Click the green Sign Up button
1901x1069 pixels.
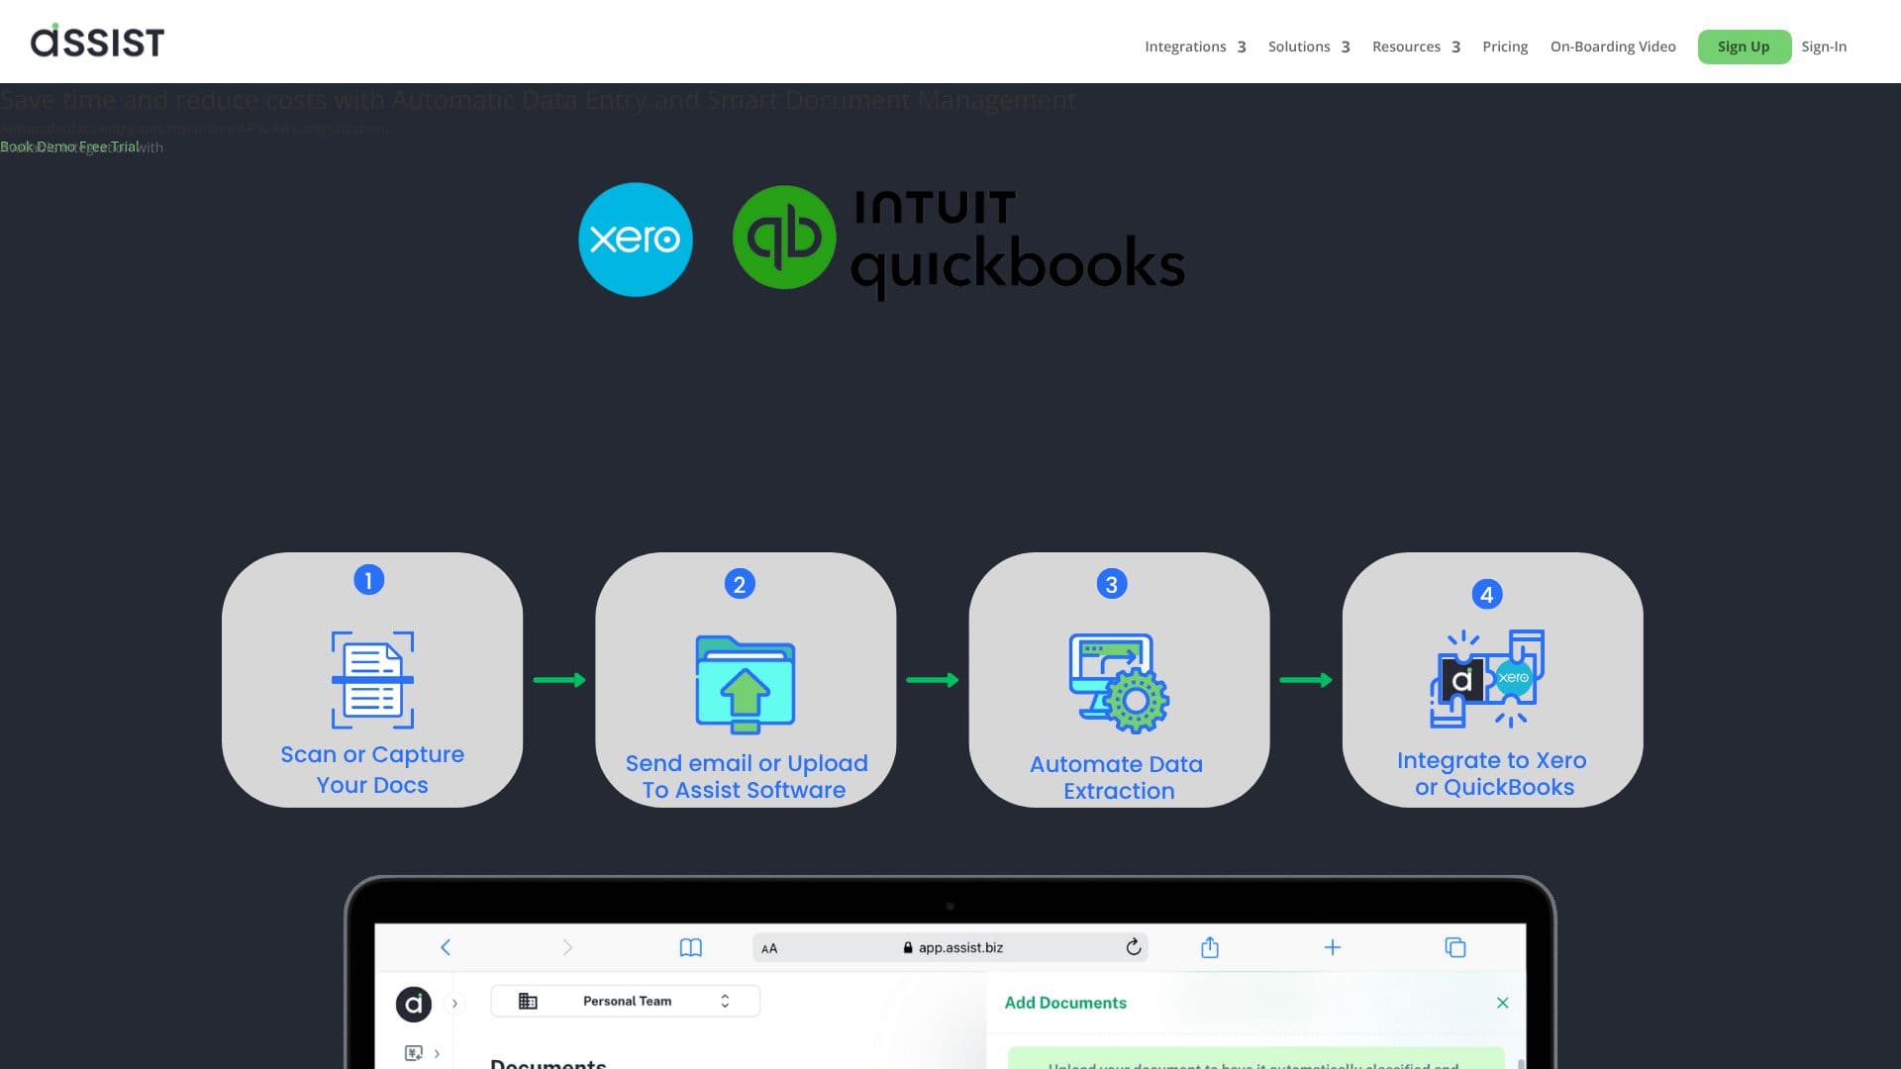coord(1744,47)
